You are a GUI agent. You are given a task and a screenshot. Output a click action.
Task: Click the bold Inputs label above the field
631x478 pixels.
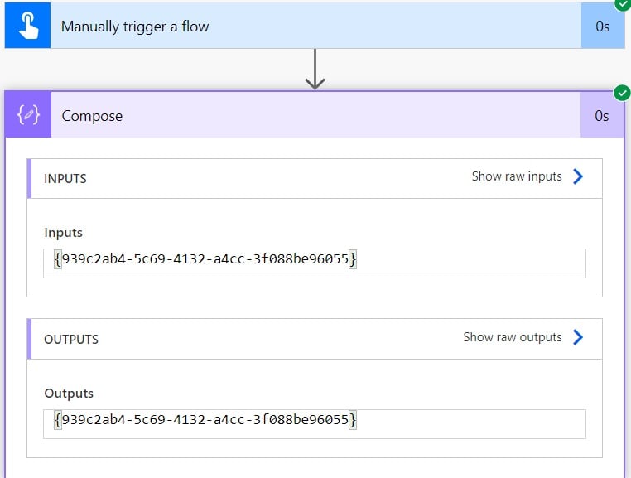point(63,233)
